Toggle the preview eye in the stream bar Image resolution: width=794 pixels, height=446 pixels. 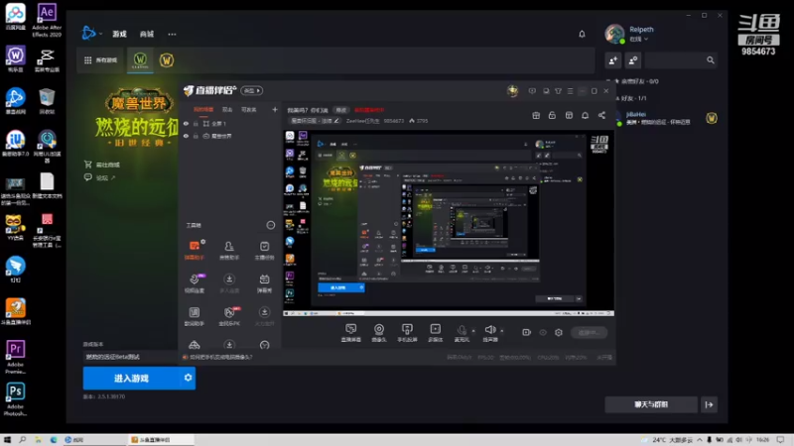[543, 332]
